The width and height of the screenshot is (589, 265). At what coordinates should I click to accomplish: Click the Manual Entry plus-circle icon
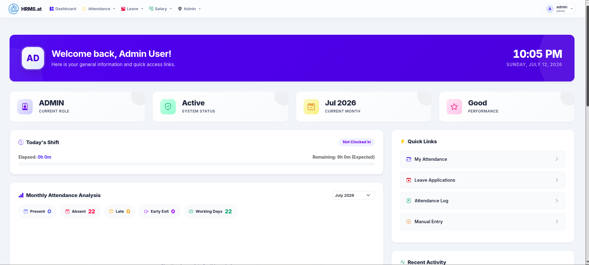tap(409, 222)
